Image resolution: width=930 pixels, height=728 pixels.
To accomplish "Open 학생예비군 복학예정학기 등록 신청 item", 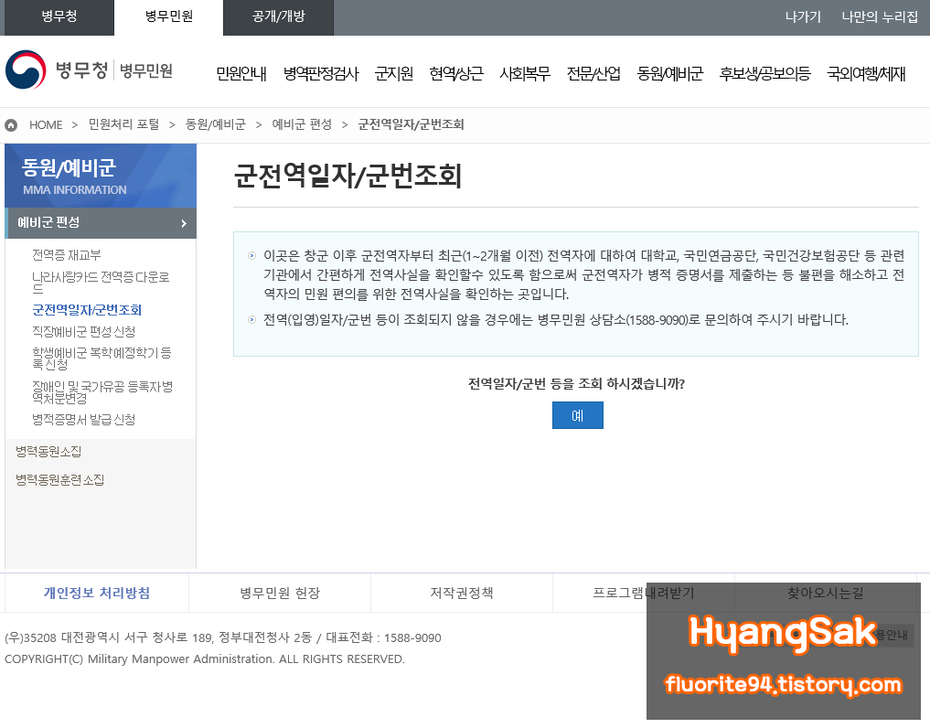I will [102, 359].
